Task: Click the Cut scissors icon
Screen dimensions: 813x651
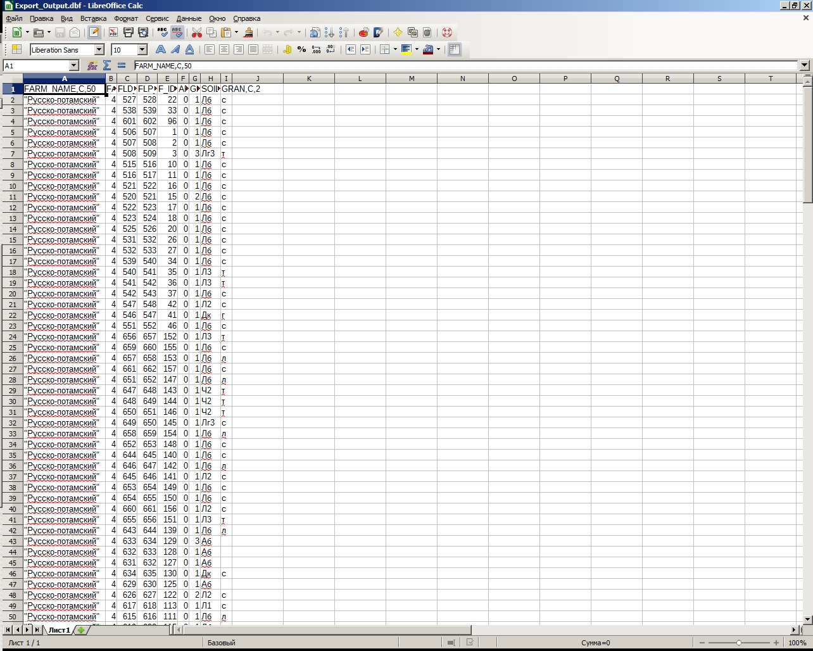Action: coord(197,32)
